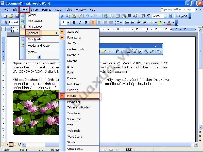Viewport: 203px width, 152px height.
Task: Click the Columns icon
Action: coord(129,16)
